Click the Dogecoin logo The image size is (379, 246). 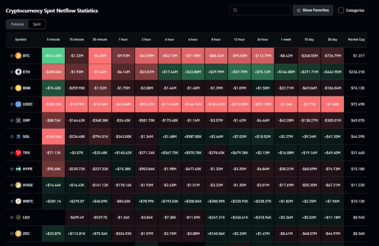tap(18, 185)
